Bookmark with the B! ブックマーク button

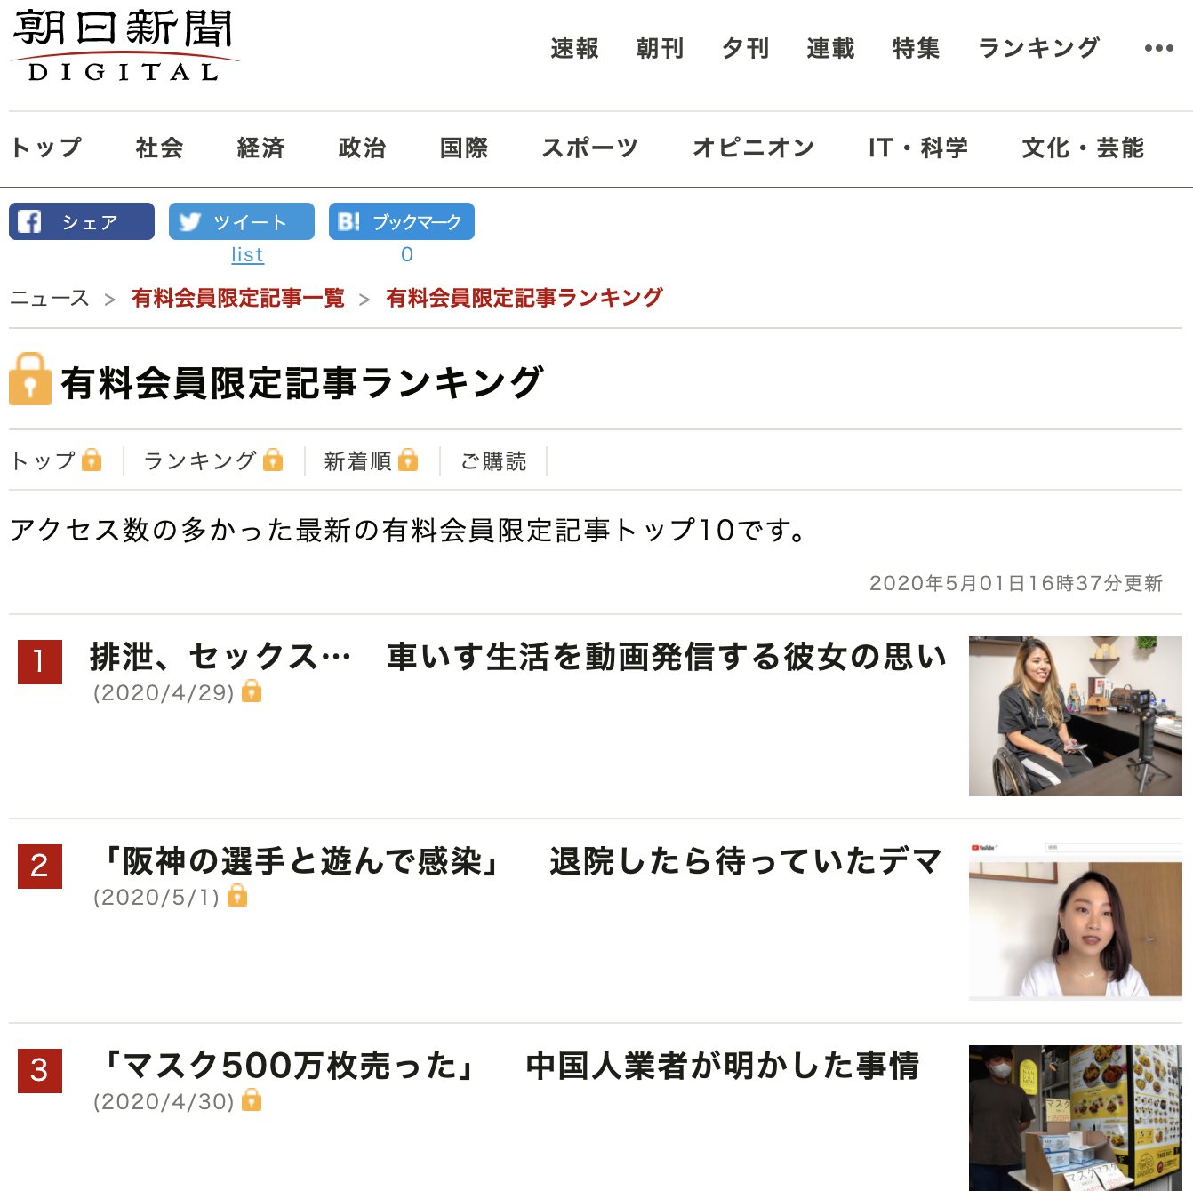pos(402,221)
